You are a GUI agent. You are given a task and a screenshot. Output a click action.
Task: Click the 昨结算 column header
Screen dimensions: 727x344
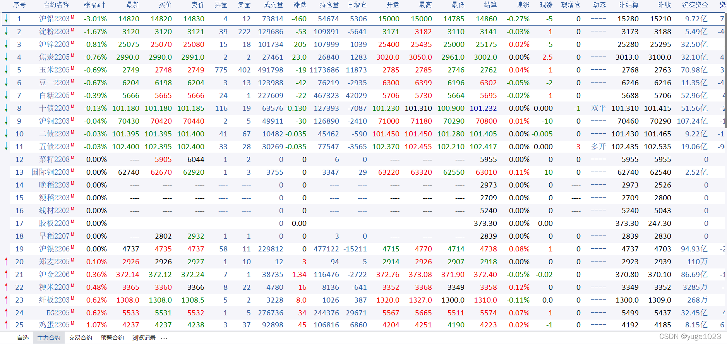click(x=629, y=5)
